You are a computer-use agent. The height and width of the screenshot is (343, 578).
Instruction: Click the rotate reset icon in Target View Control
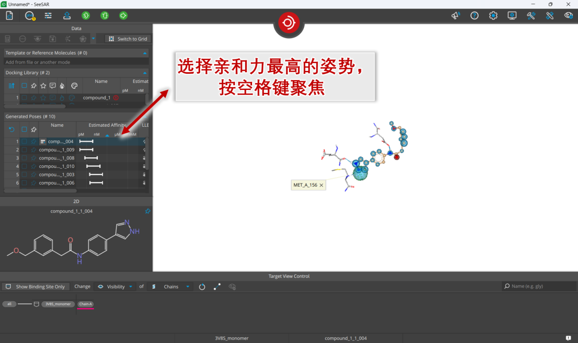click(202, 287)
